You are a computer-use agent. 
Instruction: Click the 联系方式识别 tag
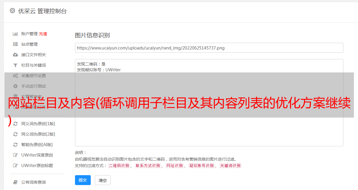[x=148, y=166]
